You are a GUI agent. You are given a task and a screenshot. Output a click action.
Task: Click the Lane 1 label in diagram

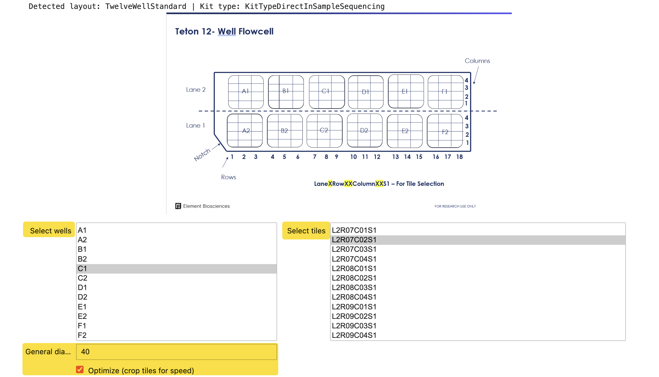click(195, 125)
